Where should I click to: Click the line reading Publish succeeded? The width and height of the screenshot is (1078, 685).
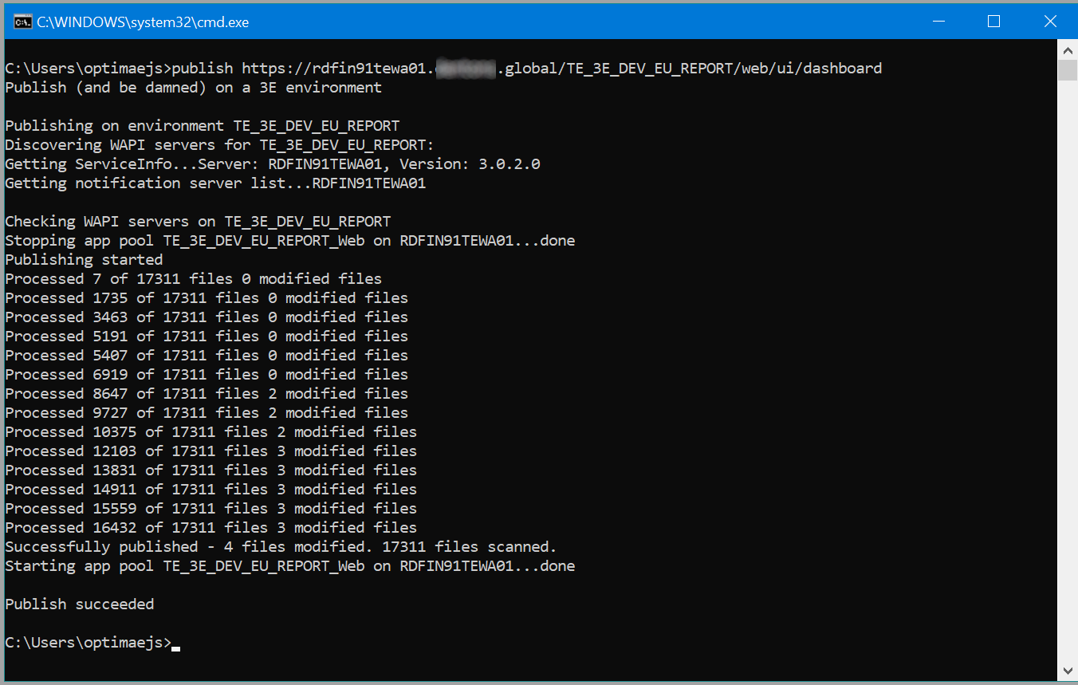click(79, 604)
